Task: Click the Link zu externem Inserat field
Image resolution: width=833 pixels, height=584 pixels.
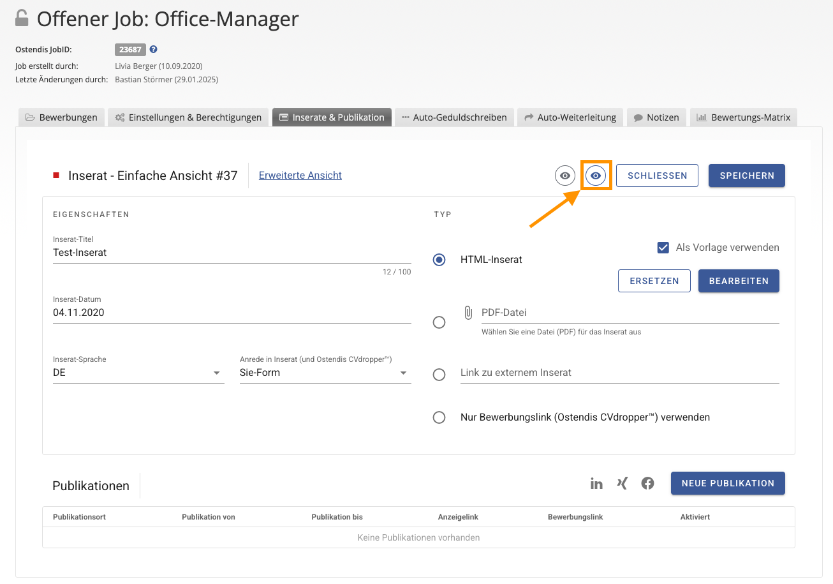Action: click(620, 373)
